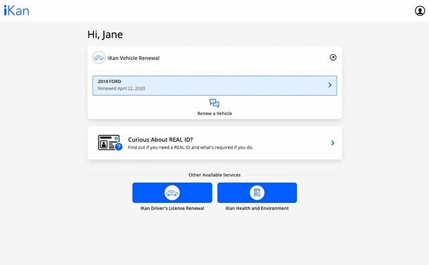The image size is (429, 265).
Task: Click the car icon beside iKan Vehicle Renewal
Action: (x=99, y=58)
